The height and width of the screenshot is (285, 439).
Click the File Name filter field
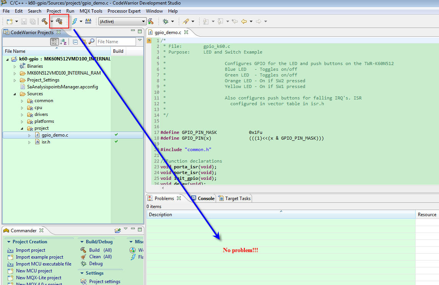[x=116, y=42]
